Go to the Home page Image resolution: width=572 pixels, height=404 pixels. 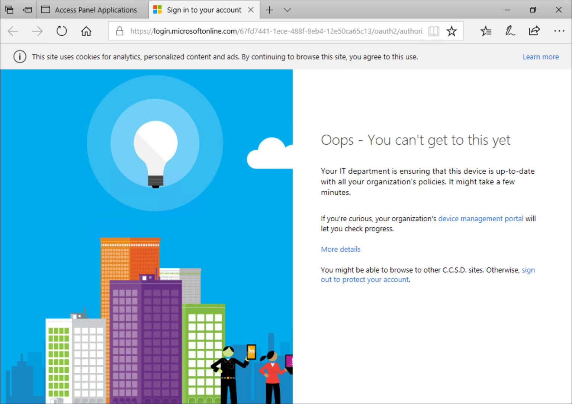point(86,31)
